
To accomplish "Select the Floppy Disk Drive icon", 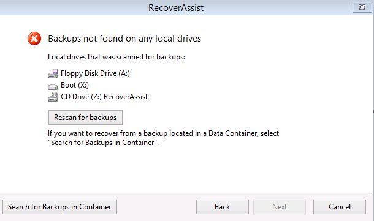I will pyautogui.click(x=53, y=73).
